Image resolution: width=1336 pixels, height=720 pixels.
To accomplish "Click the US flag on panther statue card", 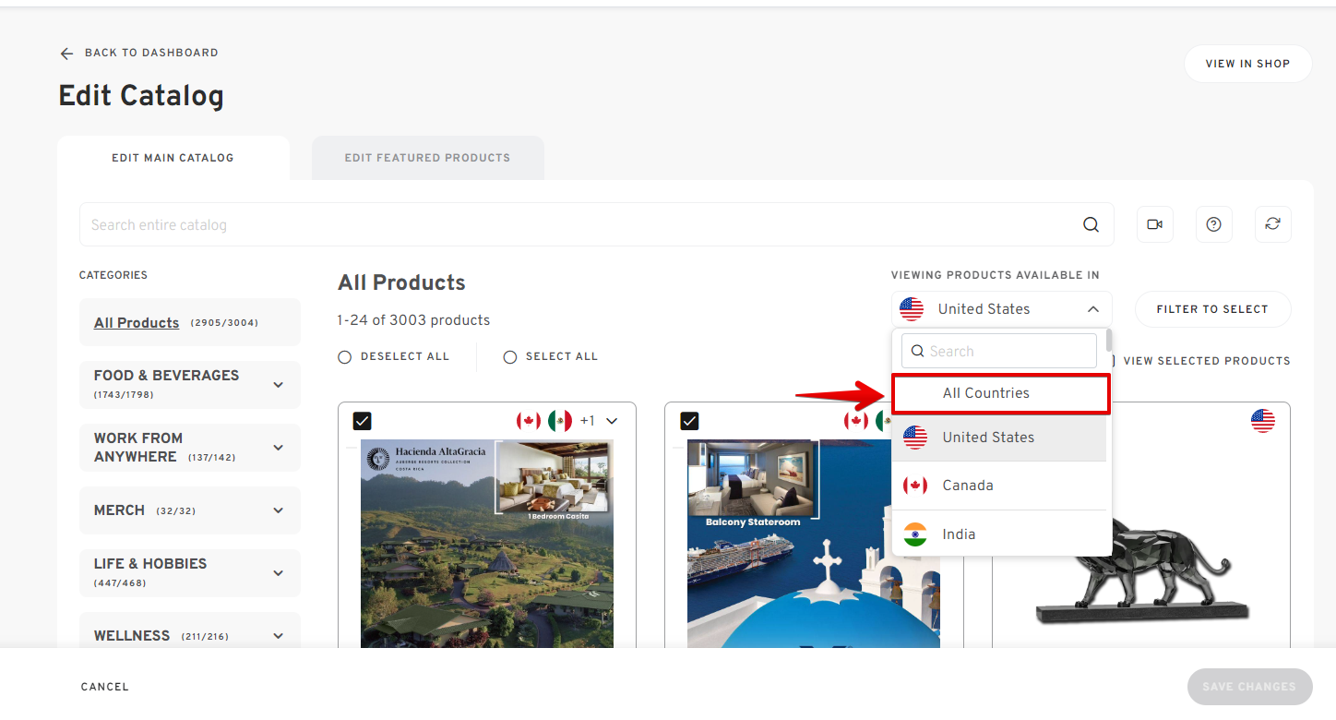I will point(1262,421).
